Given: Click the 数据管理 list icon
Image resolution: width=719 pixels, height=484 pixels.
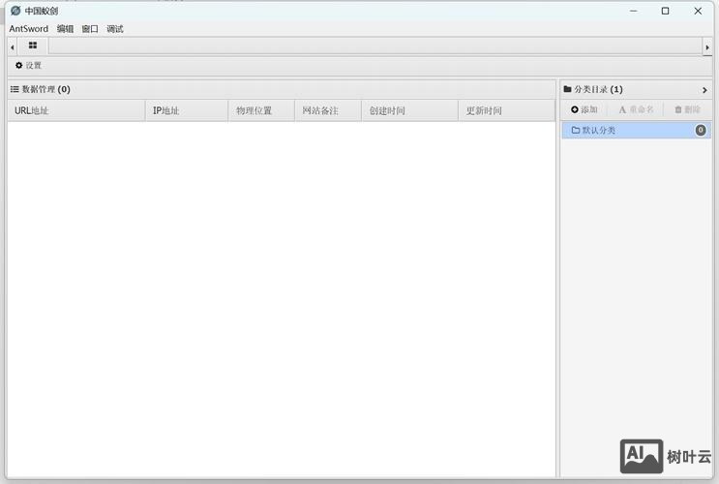Looking at the screenshot, I should [15, 89].
